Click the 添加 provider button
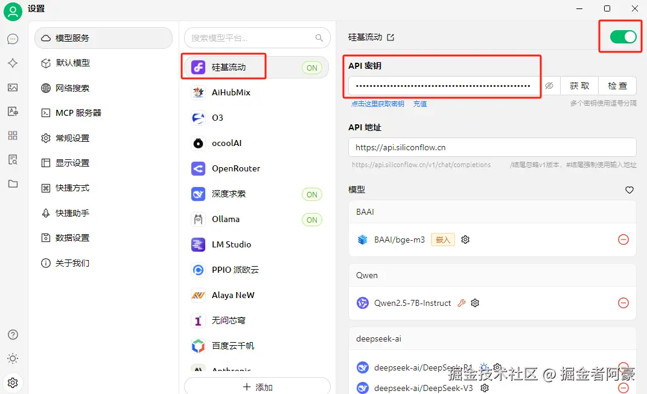Screen dimensions: 647x394 pos(257,387)
